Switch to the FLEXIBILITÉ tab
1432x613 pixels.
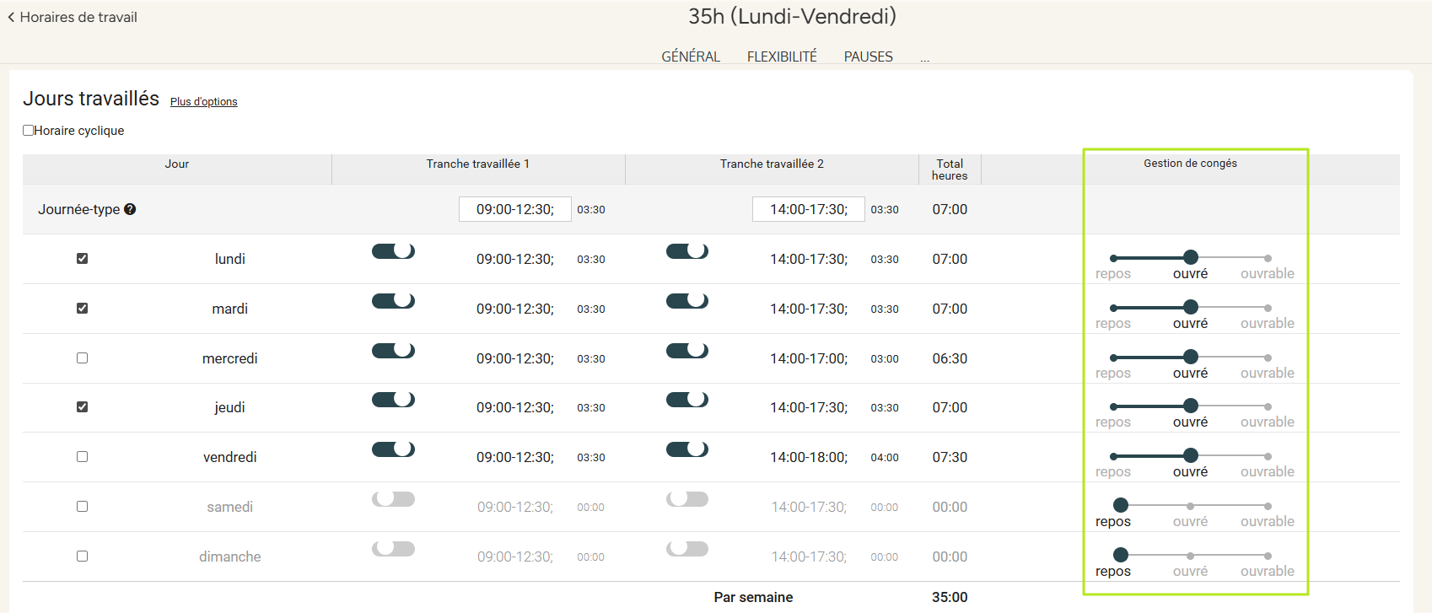781,56
